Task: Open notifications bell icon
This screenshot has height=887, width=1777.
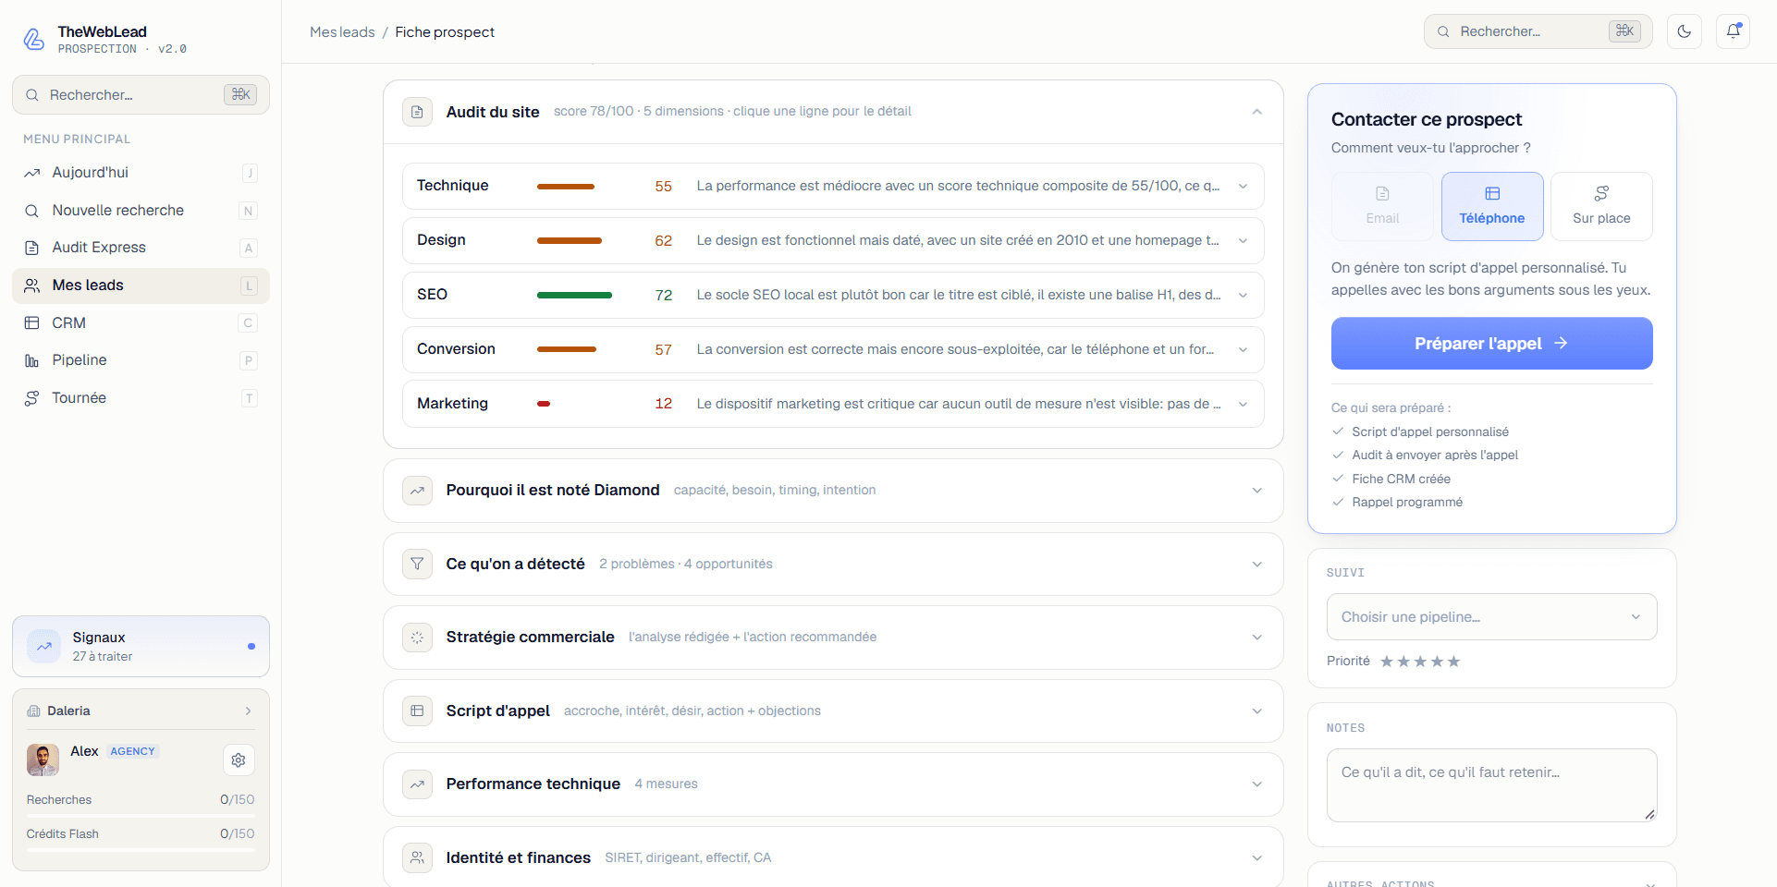Action: pyautogui.click(x=1733, y=31)
